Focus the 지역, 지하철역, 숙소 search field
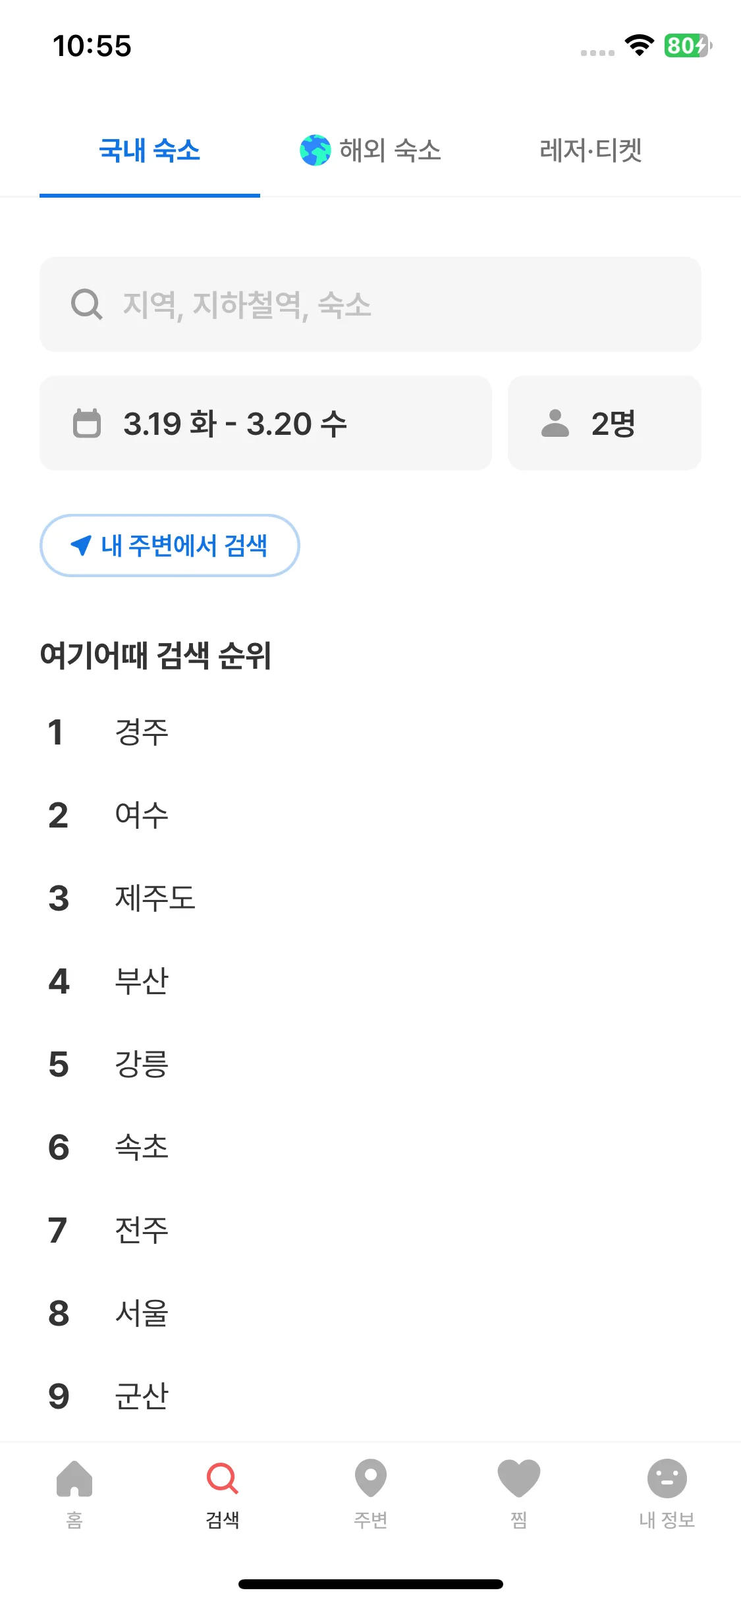Viewport: 741px width, 1605px height. 370,304
